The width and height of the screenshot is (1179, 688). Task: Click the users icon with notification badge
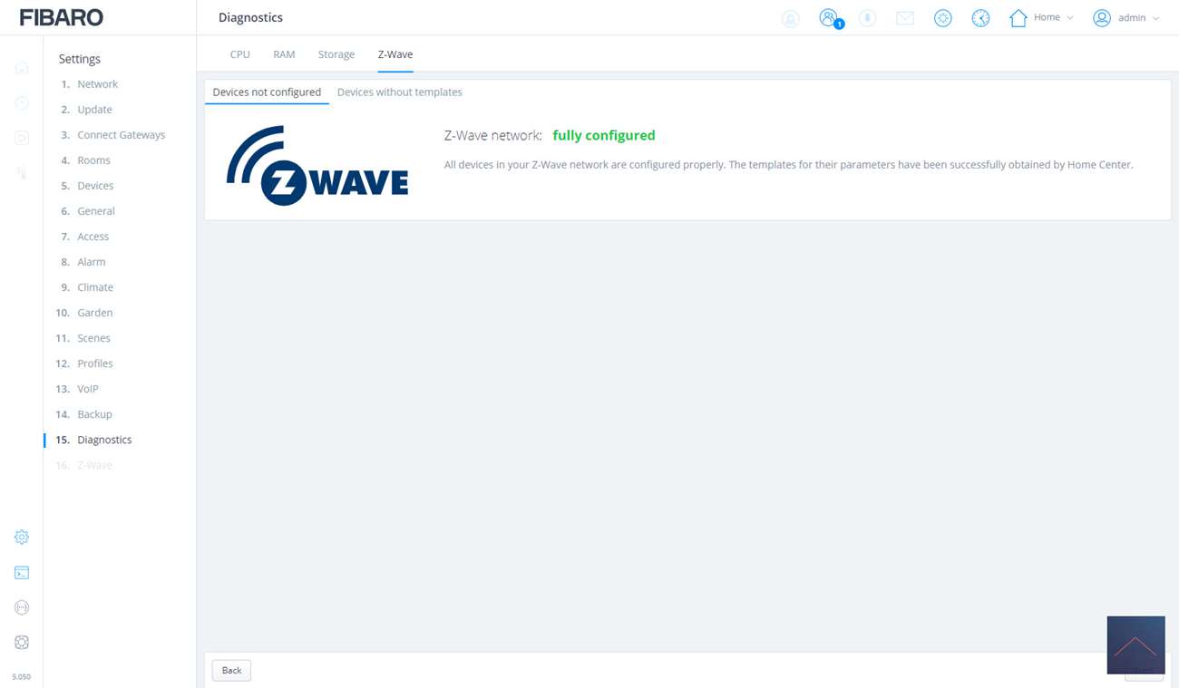point(828,18)
